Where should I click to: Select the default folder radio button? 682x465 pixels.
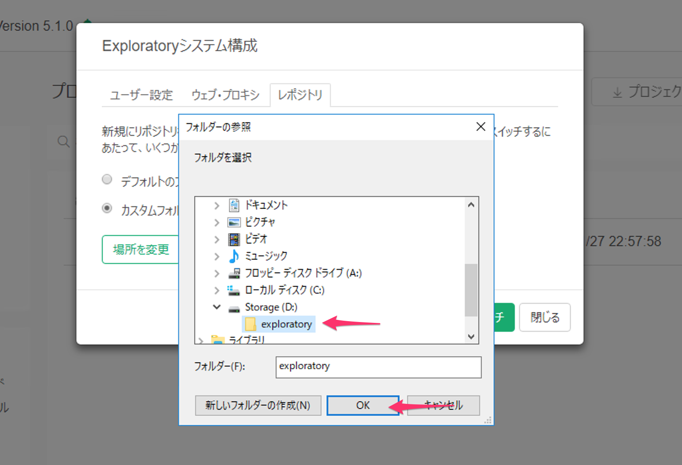coord(107,179)
